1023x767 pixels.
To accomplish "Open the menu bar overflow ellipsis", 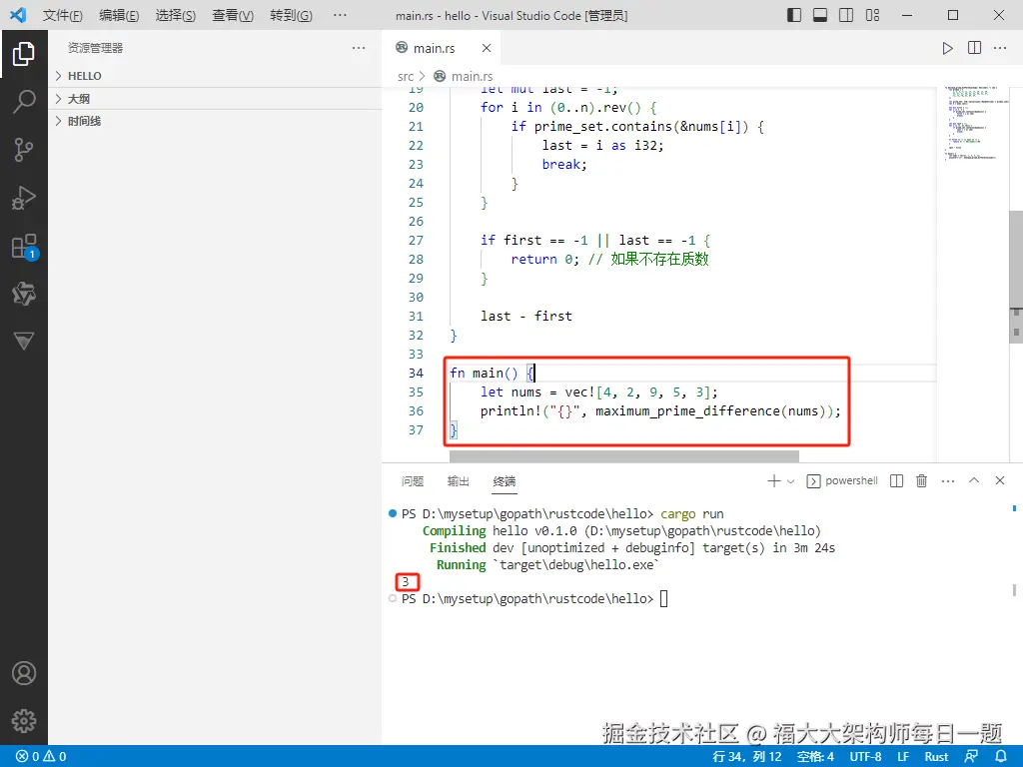I will pos(340,15).
